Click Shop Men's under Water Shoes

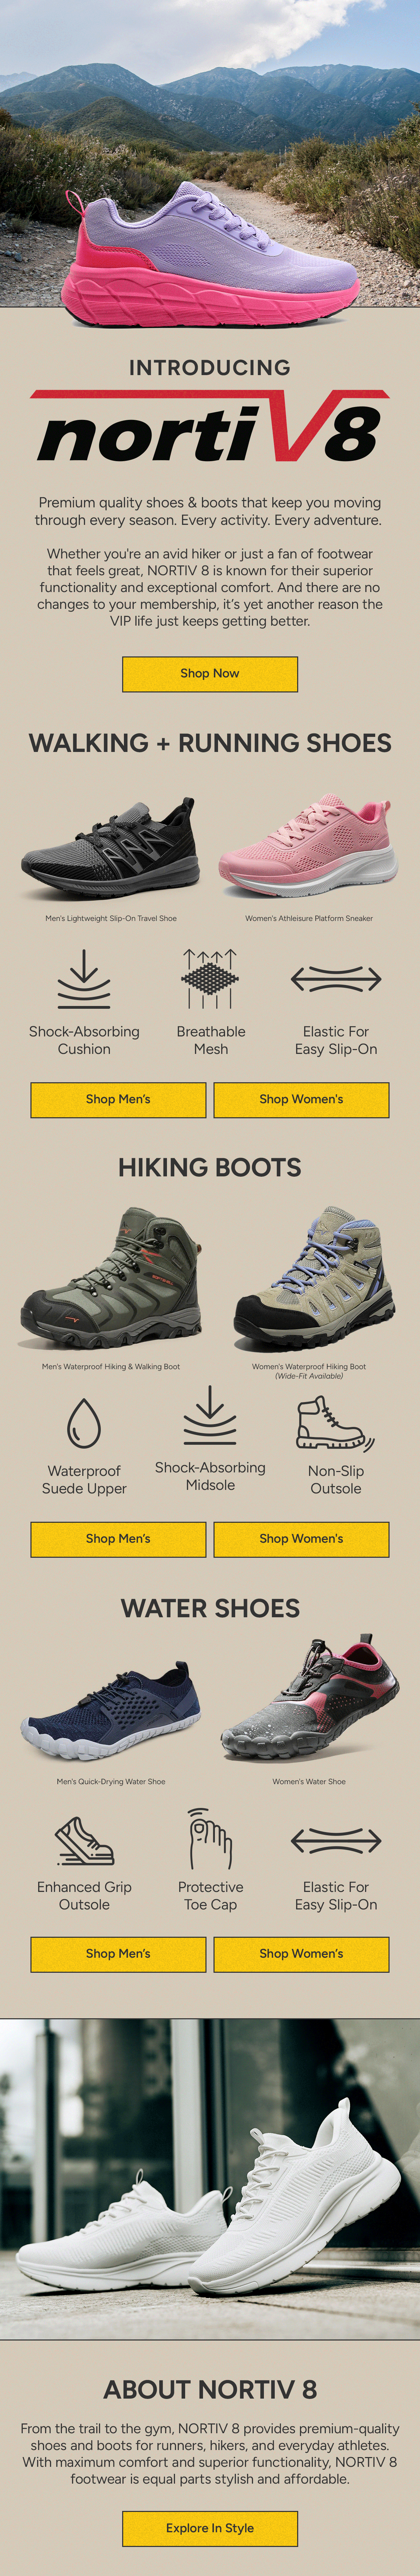point(118,1953)
